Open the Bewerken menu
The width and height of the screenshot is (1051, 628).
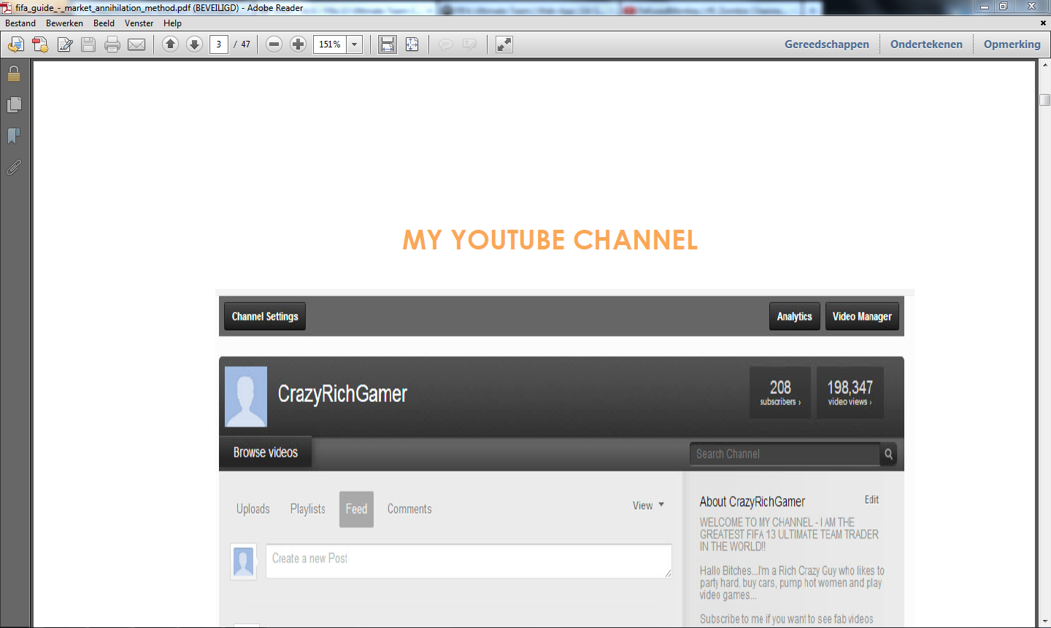pos(64,23)
